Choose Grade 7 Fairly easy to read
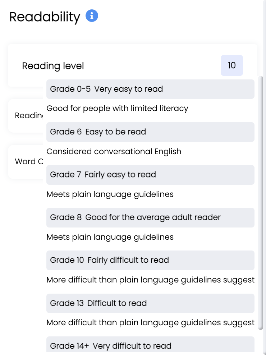Viewport: 266px width, 363px height. (150, 175)
